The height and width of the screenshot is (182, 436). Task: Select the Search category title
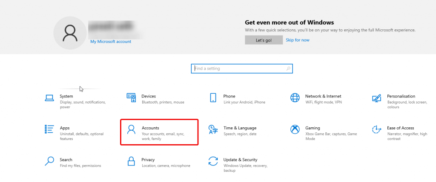(x=66, y=160)
